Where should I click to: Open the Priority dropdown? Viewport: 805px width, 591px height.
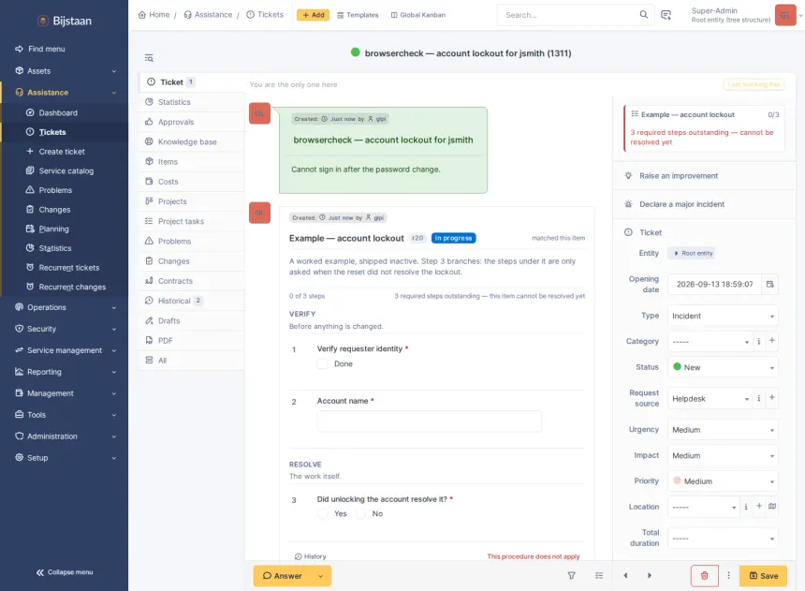[723, 481]
